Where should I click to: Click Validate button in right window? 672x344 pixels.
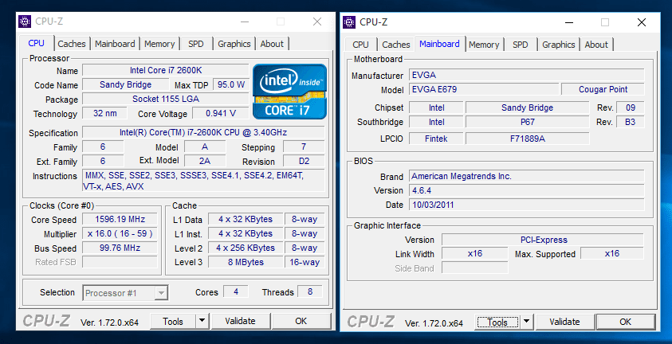tap(564, 322)
